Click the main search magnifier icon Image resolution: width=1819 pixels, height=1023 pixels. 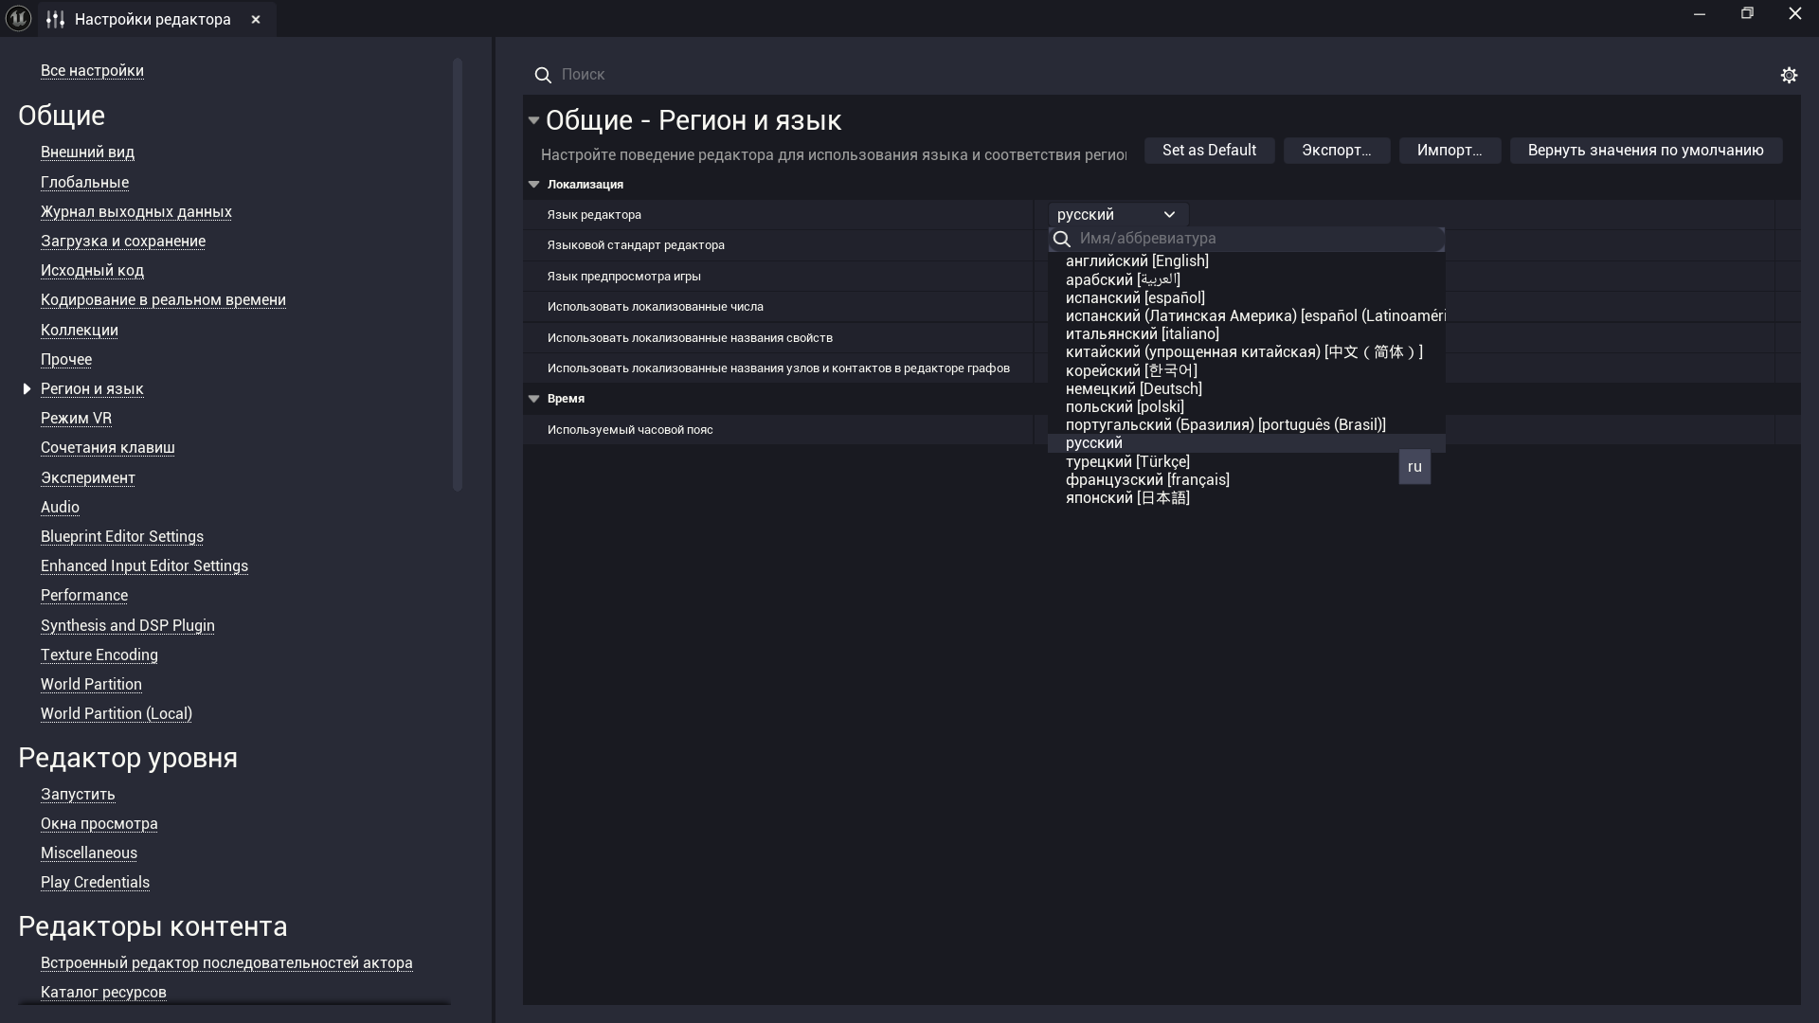click(543, 75)
